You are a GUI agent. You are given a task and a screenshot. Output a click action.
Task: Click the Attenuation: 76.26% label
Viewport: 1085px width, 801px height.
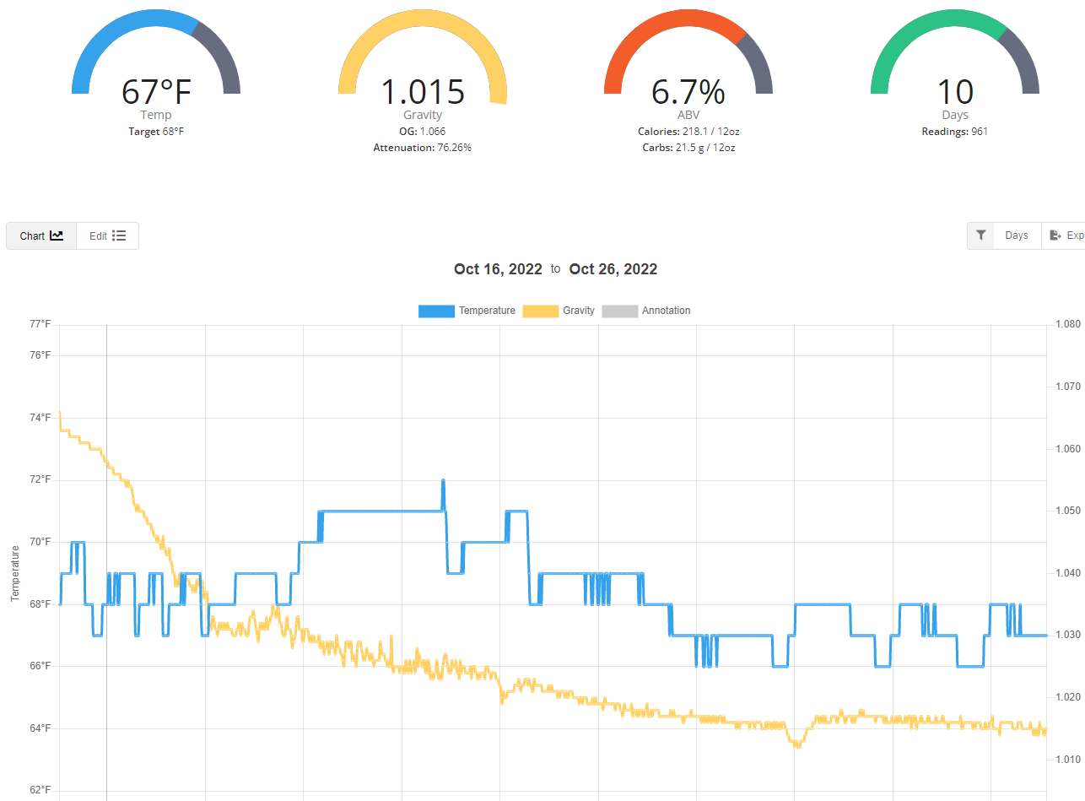tap(423, 148)
